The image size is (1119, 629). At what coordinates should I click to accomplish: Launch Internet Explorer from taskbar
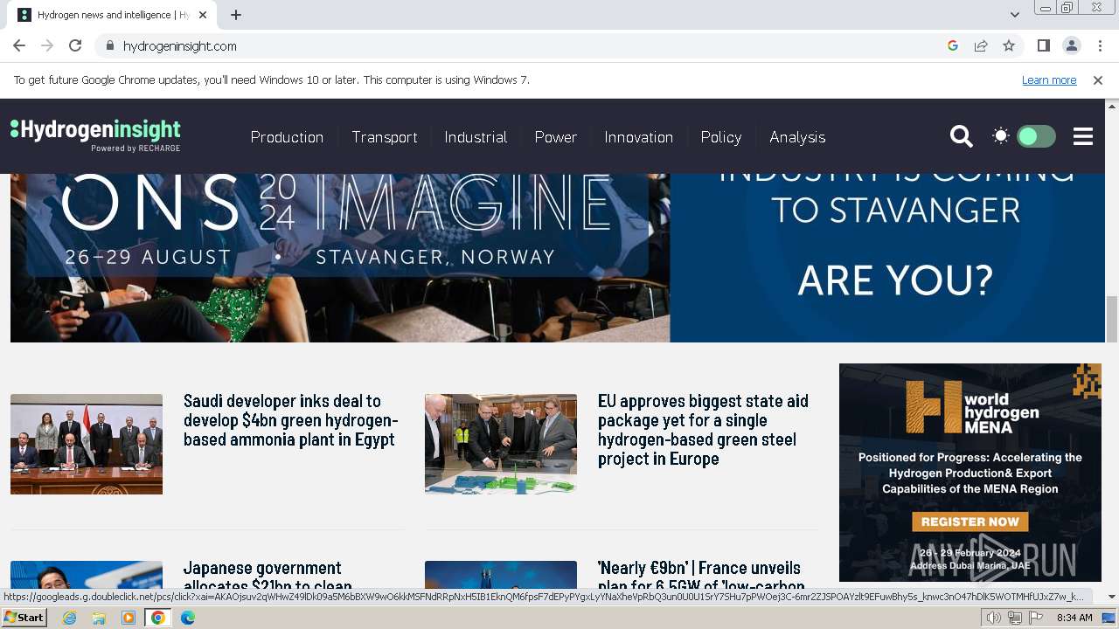(x=69, y=618)
